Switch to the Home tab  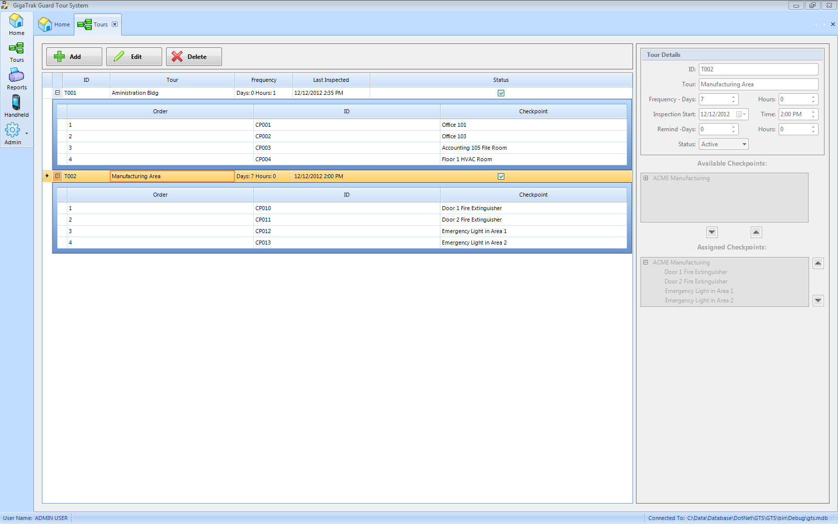[x=54, y=24]
